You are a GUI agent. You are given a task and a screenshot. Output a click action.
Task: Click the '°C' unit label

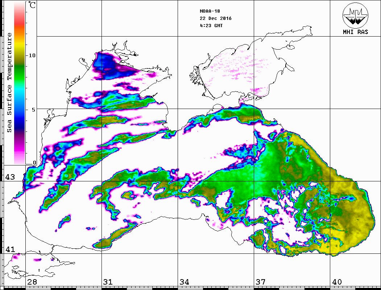[32, 5]
